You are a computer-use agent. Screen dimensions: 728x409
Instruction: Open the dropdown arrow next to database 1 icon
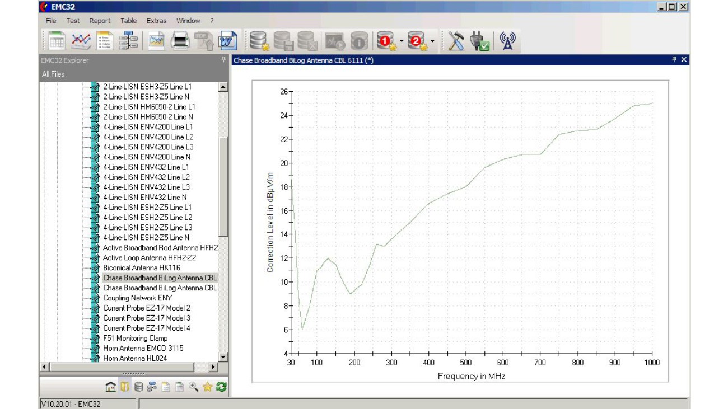tap(402, 41)
